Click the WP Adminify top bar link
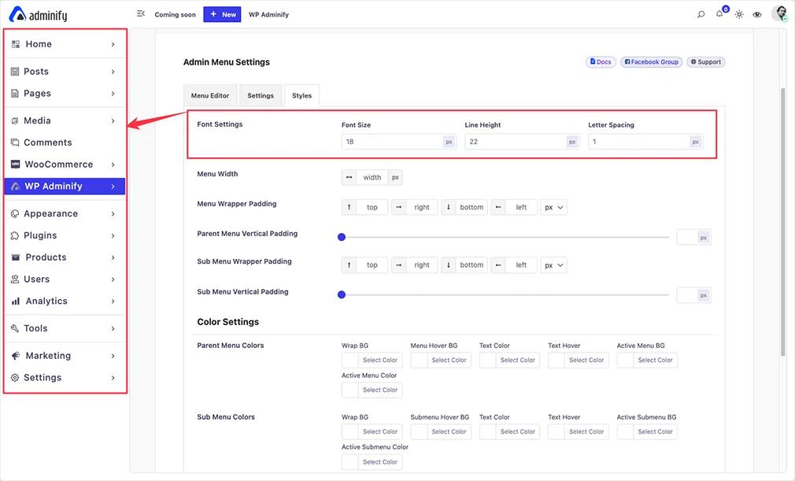 [268, 15]
